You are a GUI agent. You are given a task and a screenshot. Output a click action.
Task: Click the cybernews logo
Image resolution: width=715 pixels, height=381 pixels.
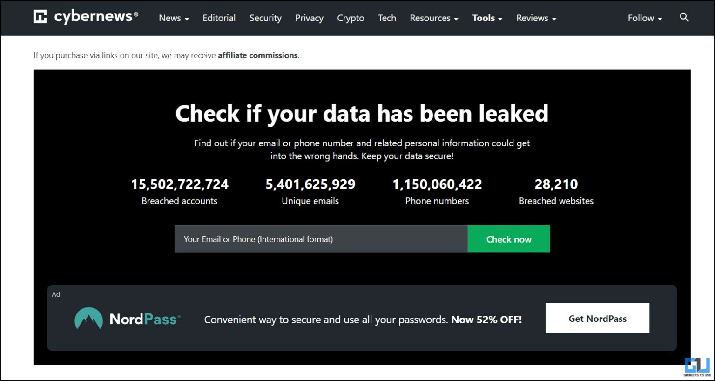click(86, 17)
